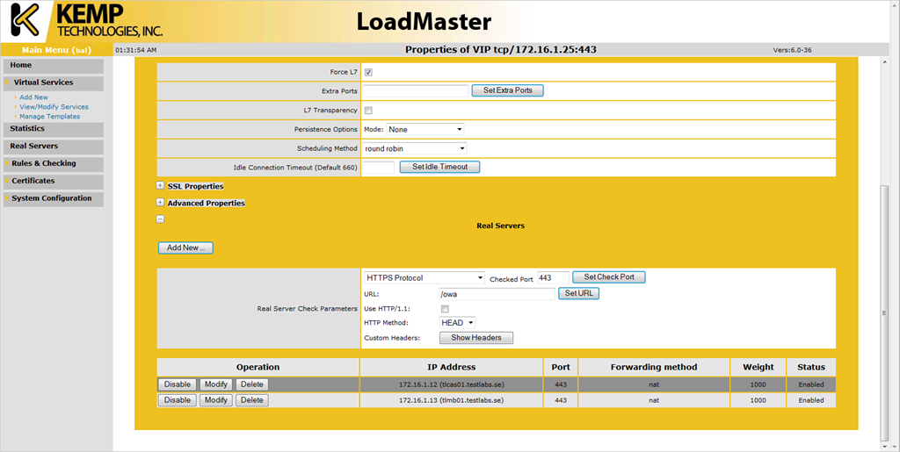Screen dimensions: 900x452
Task: Click Enabled status for 172.16.1.13
Action: coord(811,400)
